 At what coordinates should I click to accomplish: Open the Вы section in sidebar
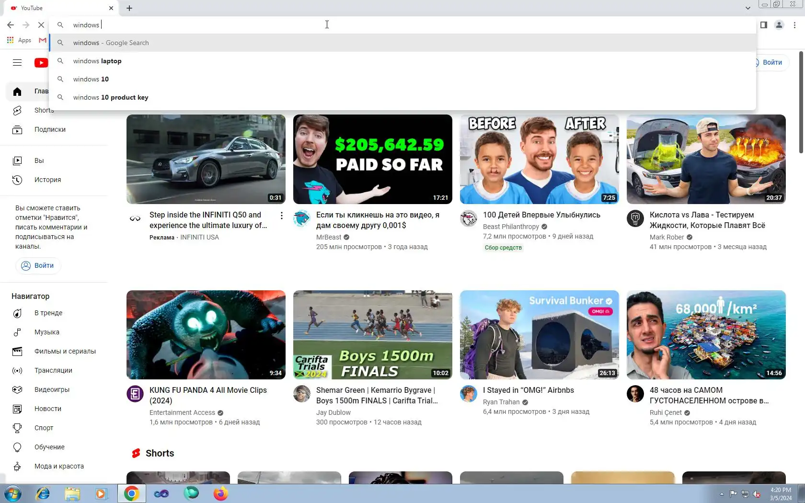(x=54, y=160)
